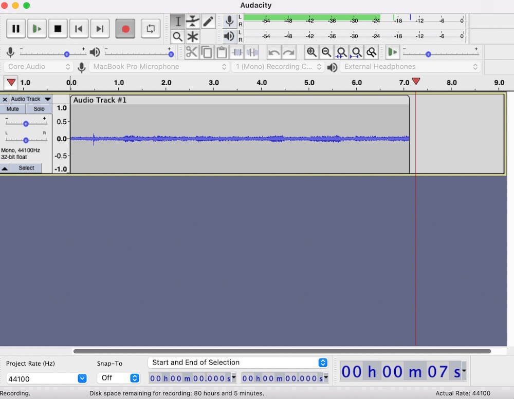514x399 pixels.
Task: Click the Undo arrow
Action: pos(274,52)
